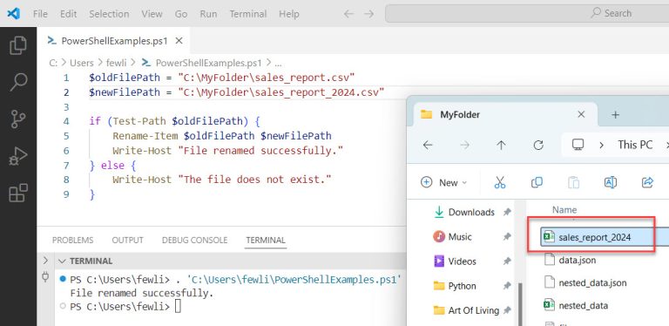
Task: Click the Share icon in File Explorer
Action: click(647, 183)
